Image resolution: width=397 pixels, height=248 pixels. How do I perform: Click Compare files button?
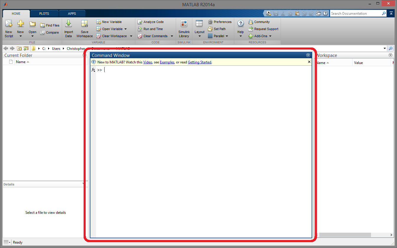tap(50, 32)
